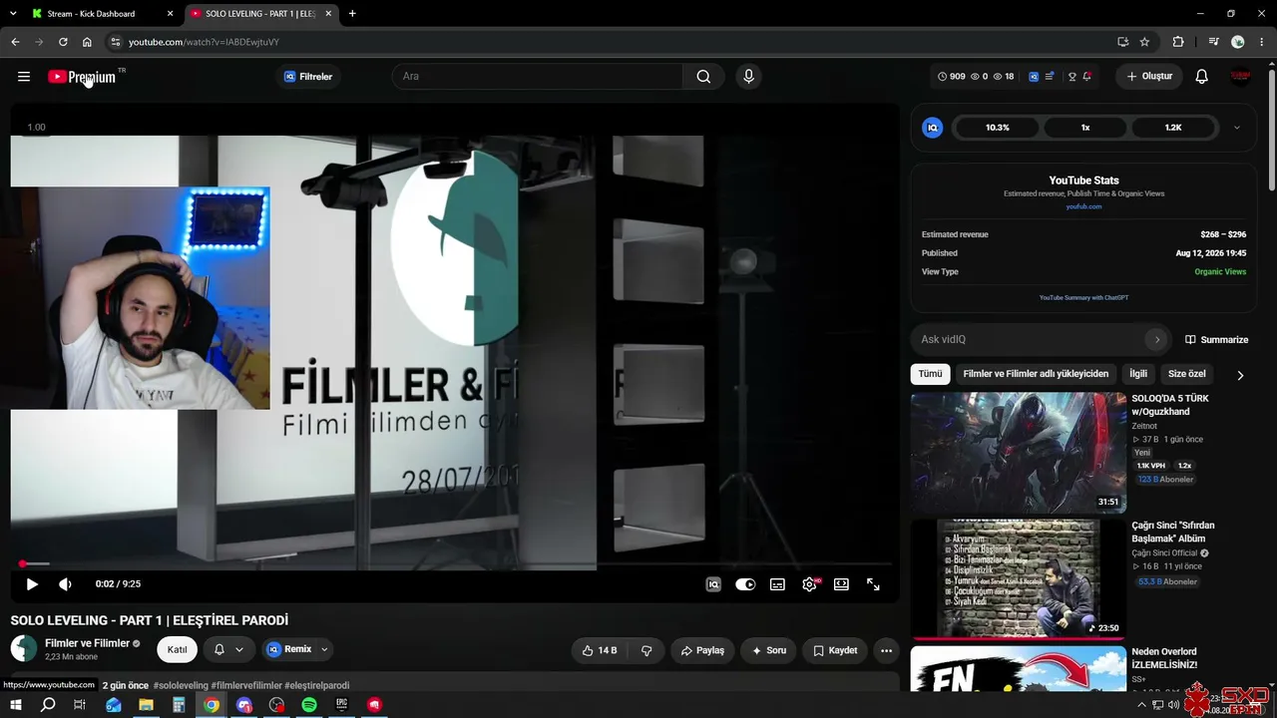Screen dimensions: 1277x718
Task: Open Chrome tab search dropdown arrow
Action: 13,14
